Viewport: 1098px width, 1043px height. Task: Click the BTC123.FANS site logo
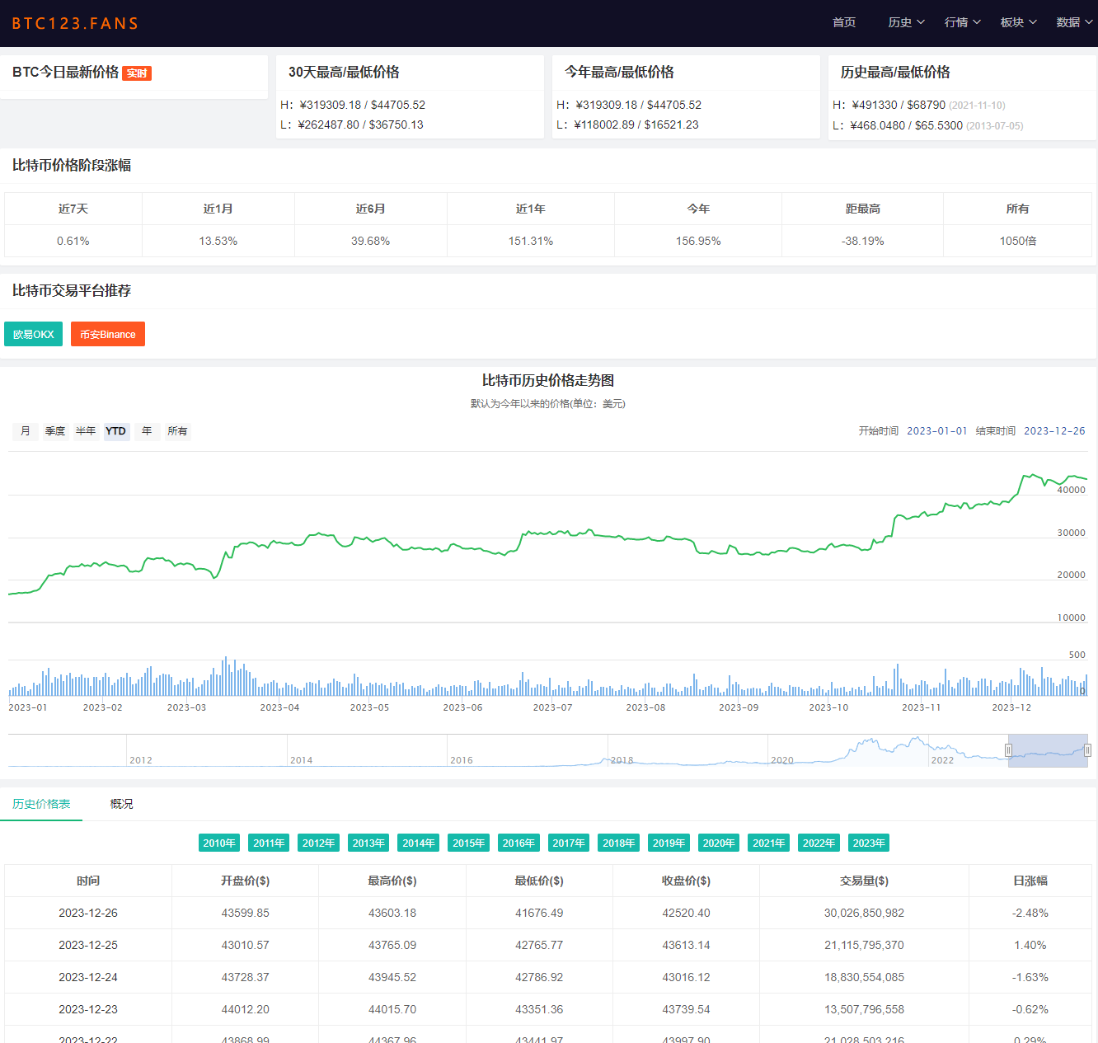point(75,23)
